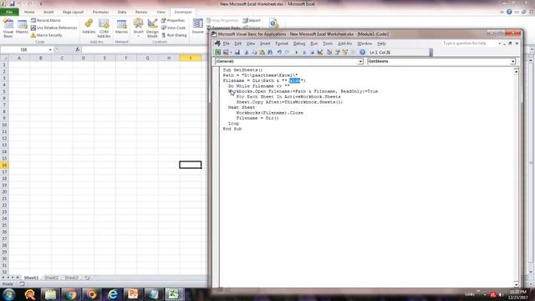Click COM Add-Ins ribbon icon
Viewport: 535px width, 301px height.
[x=104, y=28]
